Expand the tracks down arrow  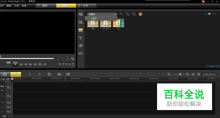(2, 91)
